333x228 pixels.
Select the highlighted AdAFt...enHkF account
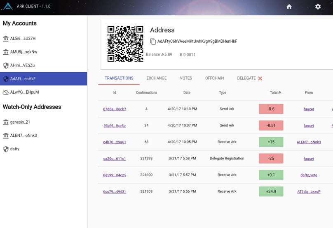pyautogui.click(x=44, y=79)
